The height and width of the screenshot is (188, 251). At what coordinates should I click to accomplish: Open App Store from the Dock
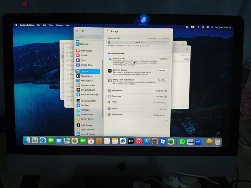147,141
